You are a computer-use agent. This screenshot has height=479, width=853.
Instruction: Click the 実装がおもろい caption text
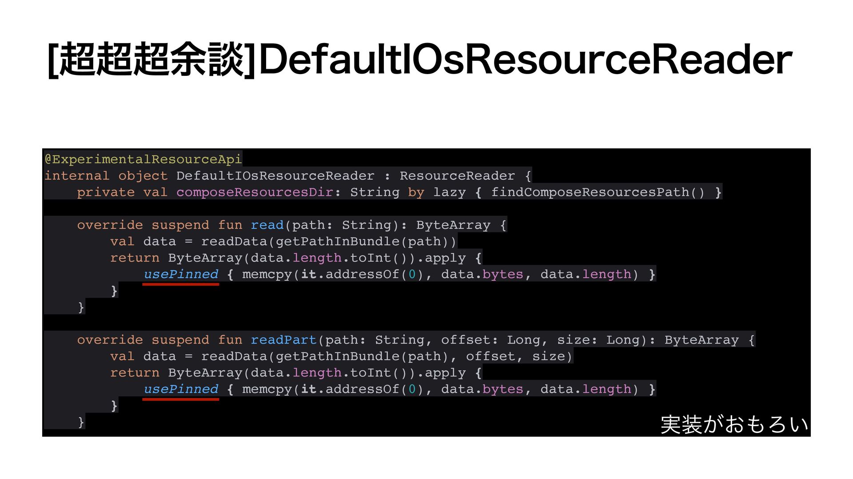[x=734, y=424]
